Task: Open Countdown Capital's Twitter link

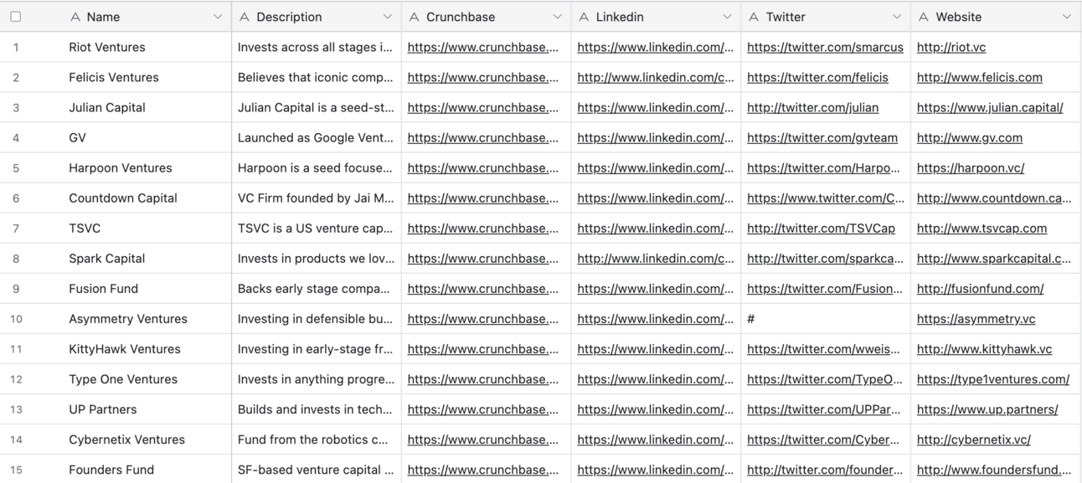Action: coord(826,198)
